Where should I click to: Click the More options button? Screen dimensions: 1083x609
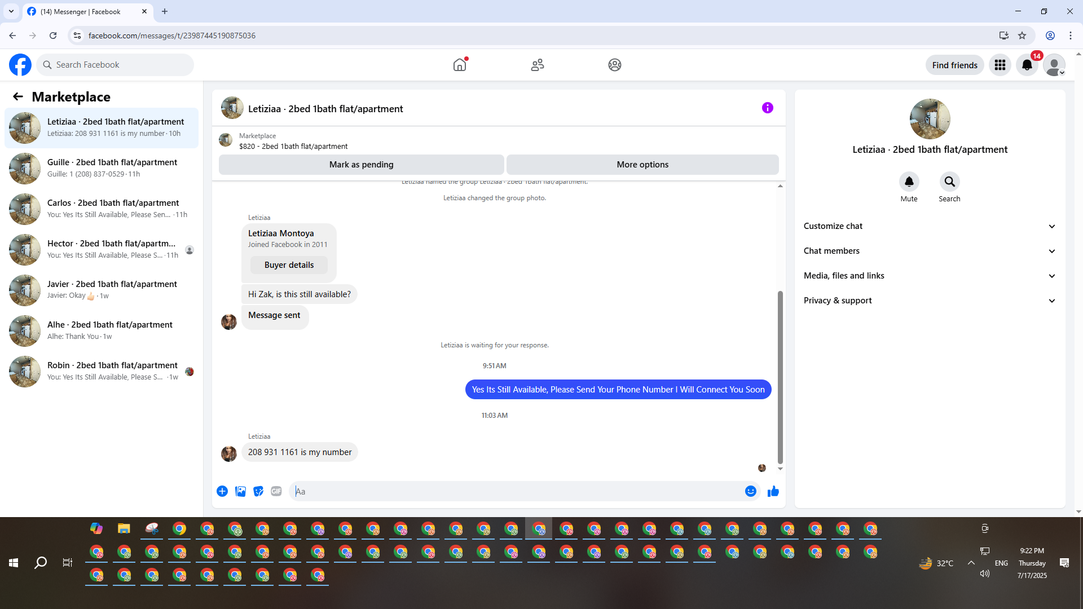642,165
